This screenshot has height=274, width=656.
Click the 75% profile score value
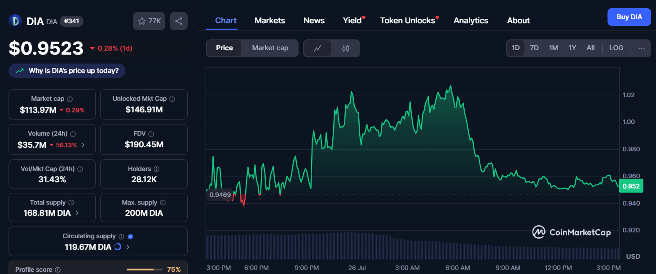pyautogui.click(x=174, y=270)
